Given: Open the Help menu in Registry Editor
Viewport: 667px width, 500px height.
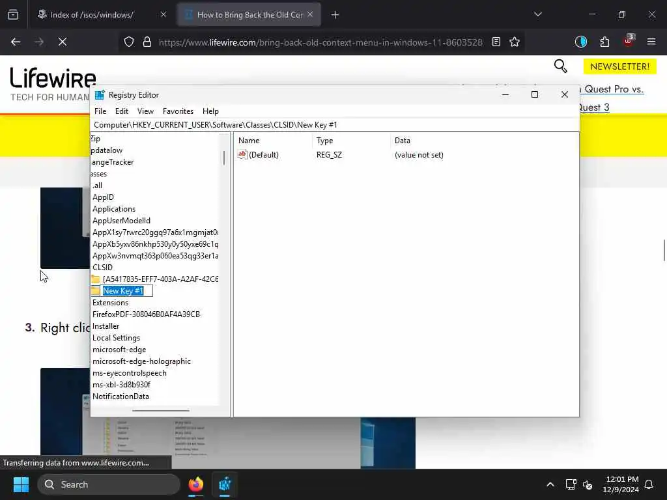Looking at the screenshot, I should [x=210, y=111].
